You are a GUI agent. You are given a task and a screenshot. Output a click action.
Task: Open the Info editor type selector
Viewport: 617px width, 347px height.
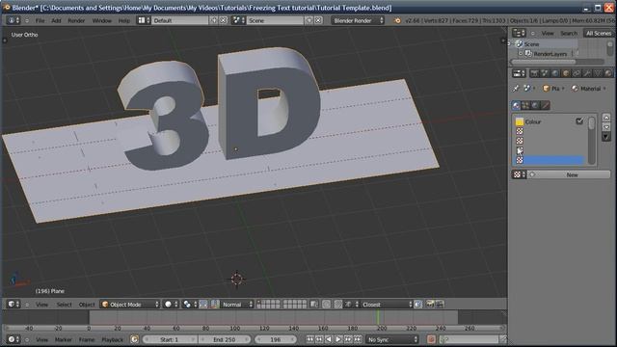coord(13,20)
